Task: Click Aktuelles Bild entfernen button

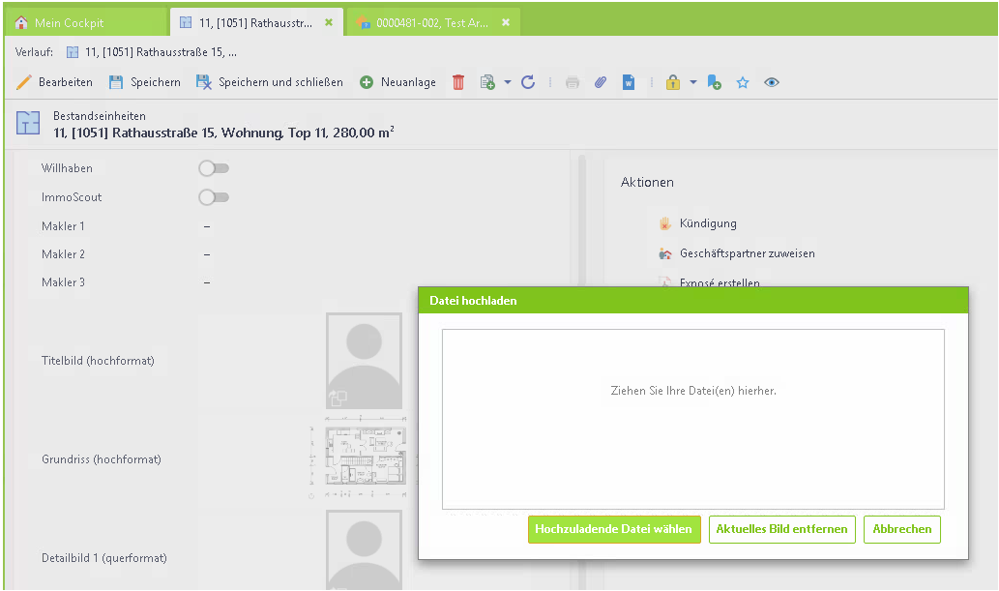Action: [x=781, y=529]
